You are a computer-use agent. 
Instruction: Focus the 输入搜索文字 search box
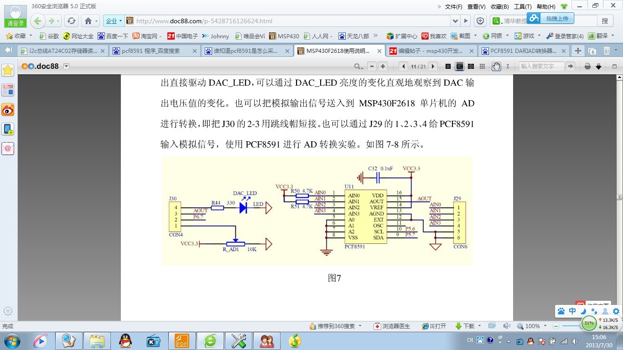541,67
